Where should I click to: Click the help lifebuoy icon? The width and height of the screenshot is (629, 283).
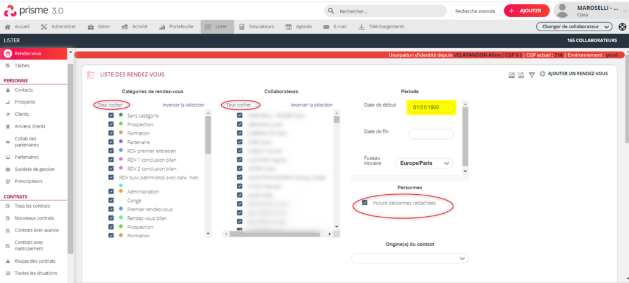622,27
